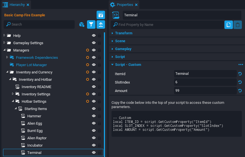
Task: Click the hierarchy filter funnel icon
Action: (x=91, y=24)
